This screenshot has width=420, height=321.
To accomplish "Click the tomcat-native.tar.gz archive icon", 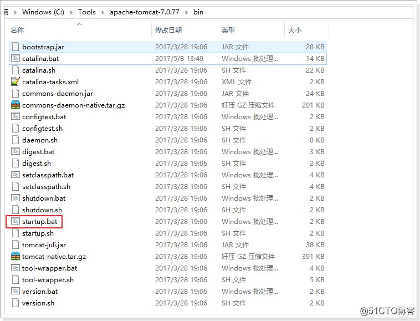I will click(16, 257).
